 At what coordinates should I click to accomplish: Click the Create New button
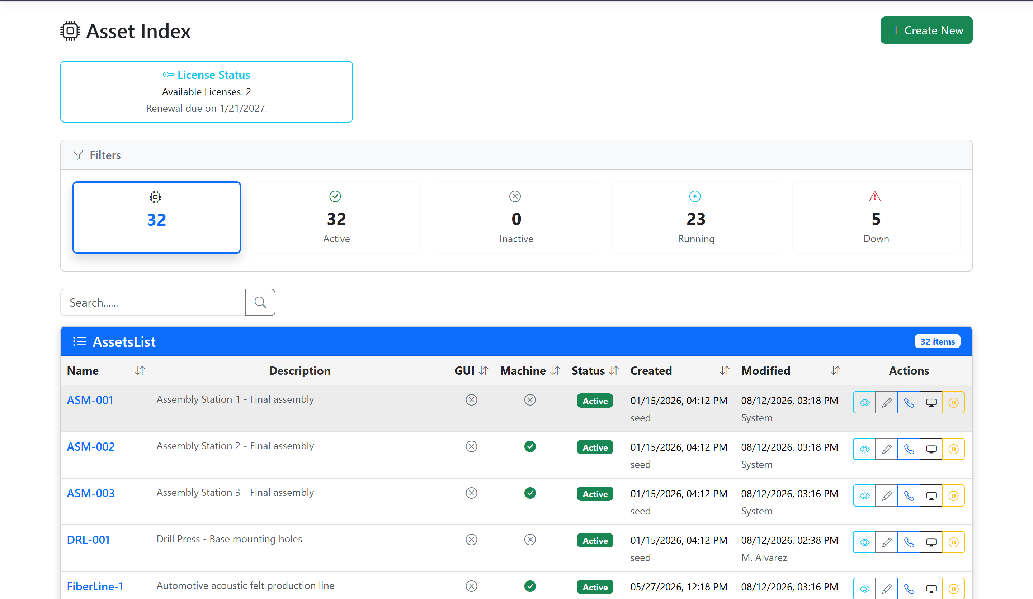pyautogui.click(x=926, y=30)
